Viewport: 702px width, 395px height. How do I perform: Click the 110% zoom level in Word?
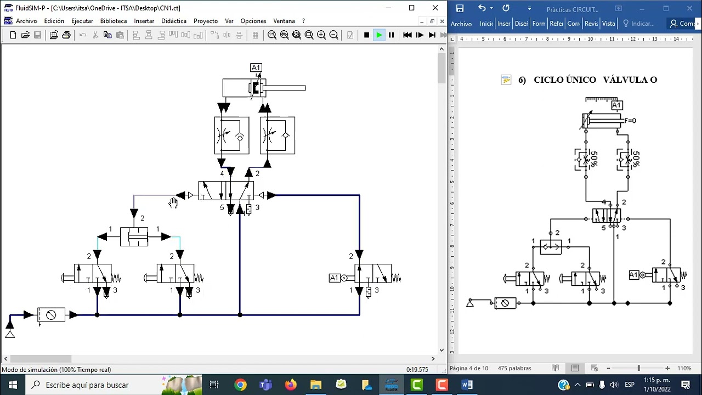pos(684,368)
